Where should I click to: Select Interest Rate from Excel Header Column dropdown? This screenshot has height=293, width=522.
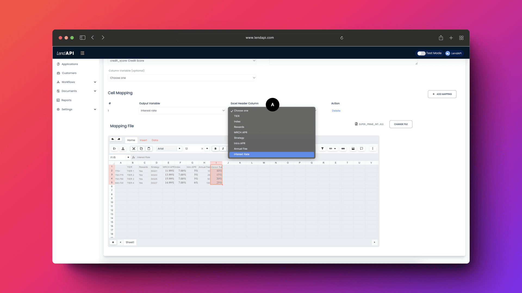272,154
